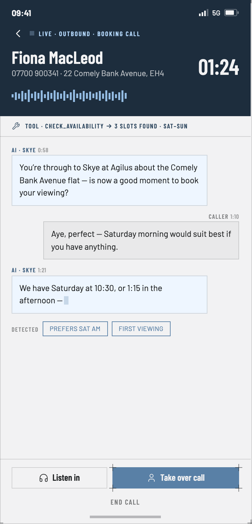The image size is (252, 524).
Task: Tap the 07700 900341 phone and address line
Action: point(88,74)
